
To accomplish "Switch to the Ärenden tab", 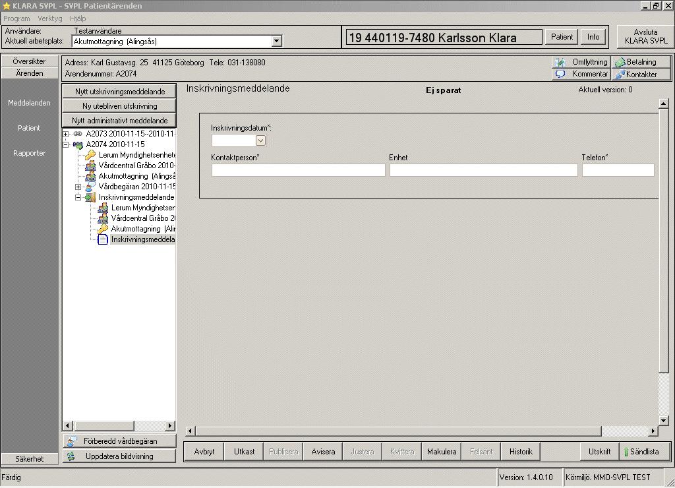I will click(29, 73).
